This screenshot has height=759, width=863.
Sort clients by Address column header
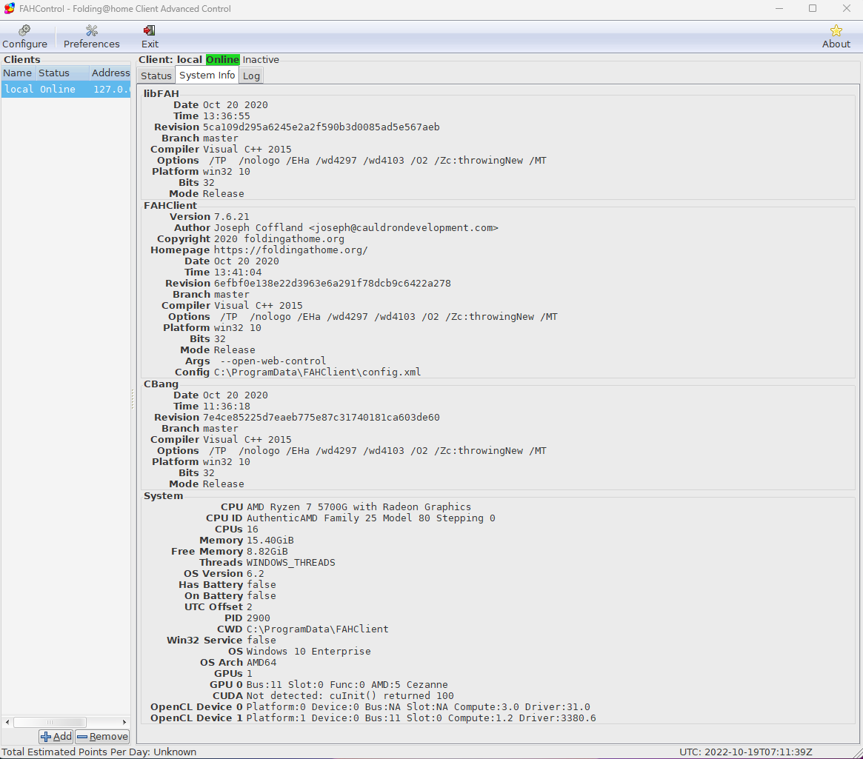[x=110, y=73]
